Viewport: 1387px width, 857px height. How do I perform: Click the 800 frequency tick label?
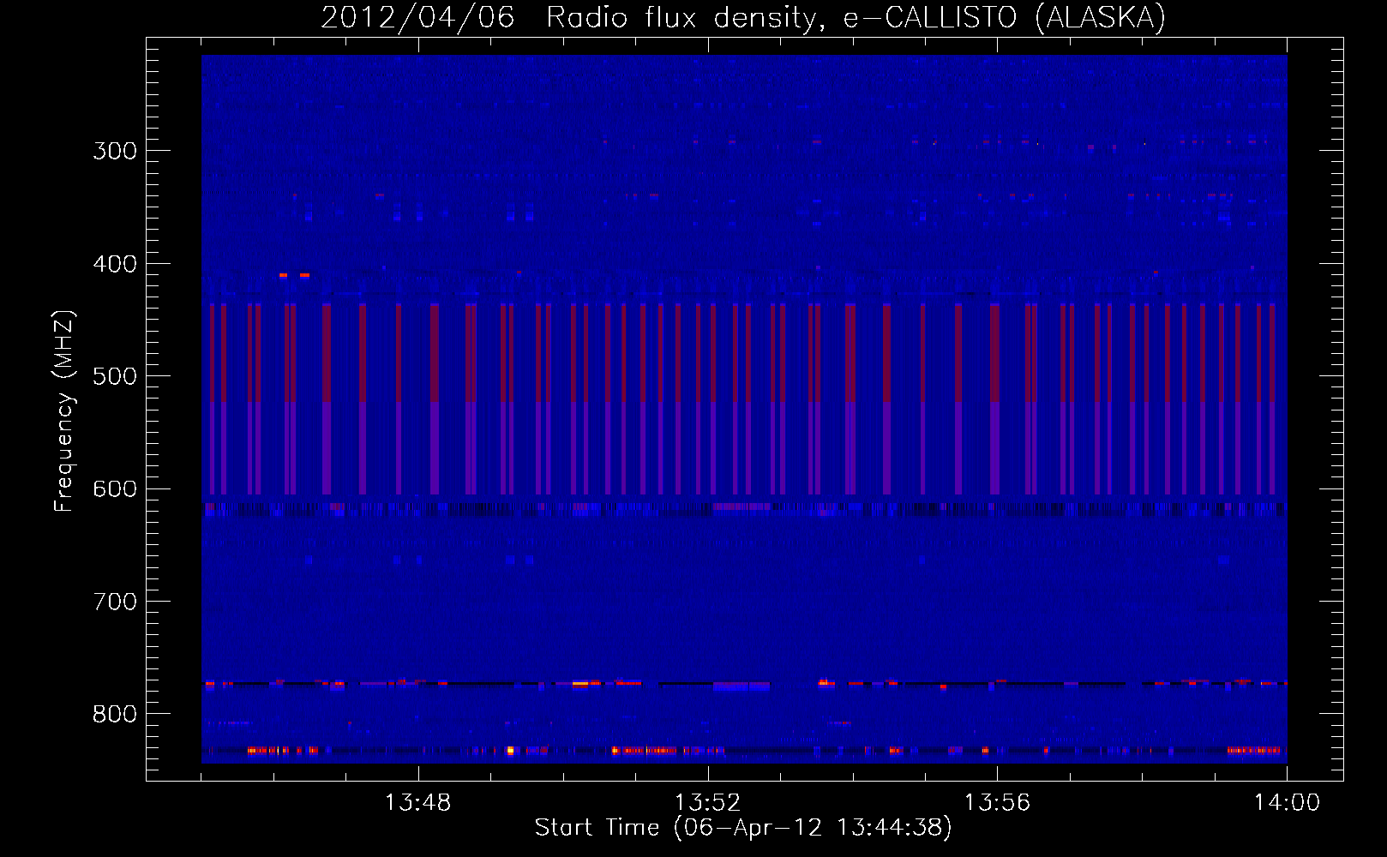click(115, 714)
